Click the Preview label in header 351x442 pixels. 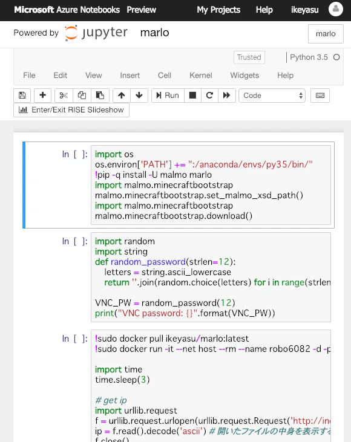[x=141, y=10]
